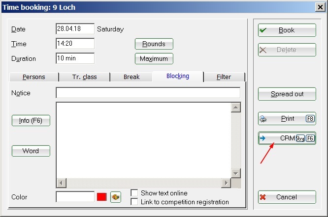Image resolution: width=328 pixels, height=217 pixels.
Task: Open the Info (F6) button
Action: point(31,120)
